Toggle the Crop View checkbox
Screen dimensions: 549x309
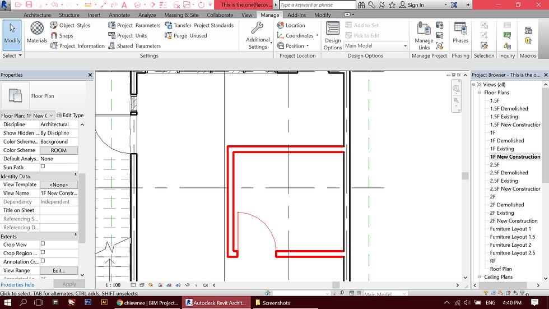43,243
